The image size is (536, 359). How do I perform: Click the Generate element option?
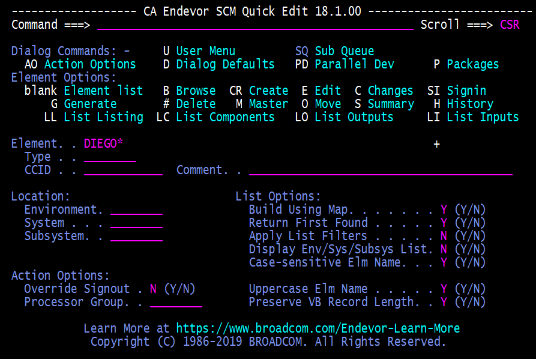[x=90, y=104]
